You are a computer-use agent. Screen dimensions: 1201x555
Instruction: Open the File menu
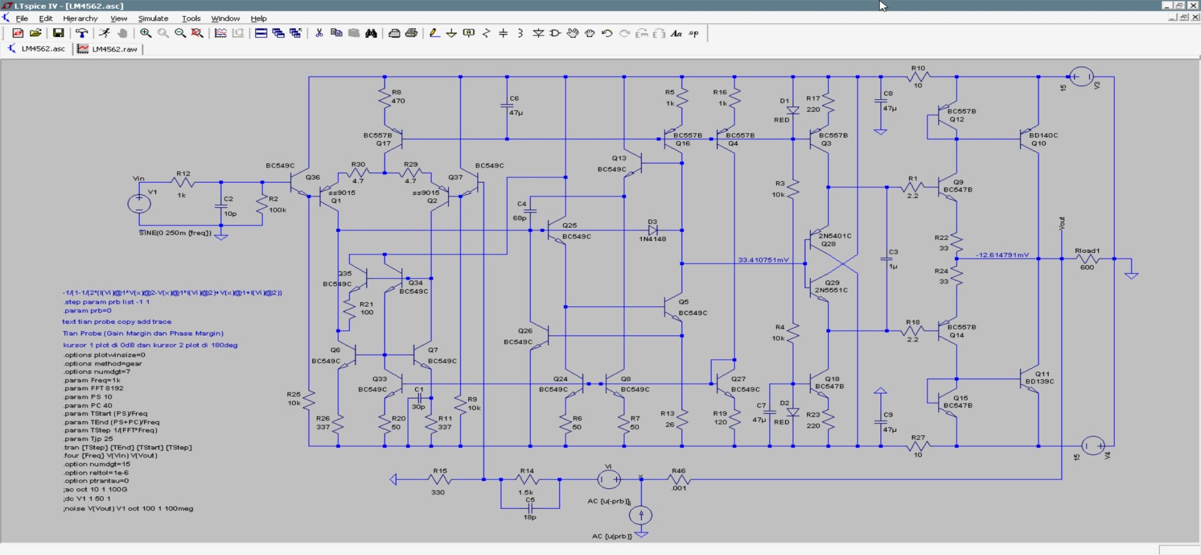[x=22, y=18]
